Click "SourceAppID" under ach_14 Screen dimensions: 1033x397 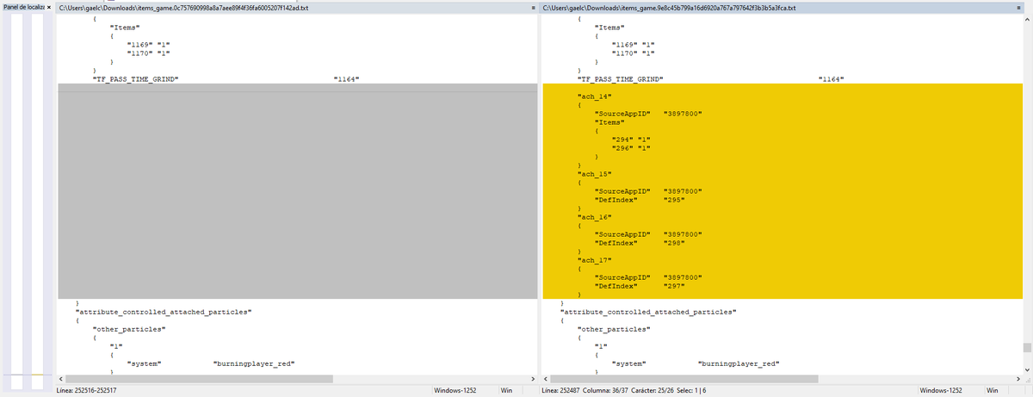[622, 114]
